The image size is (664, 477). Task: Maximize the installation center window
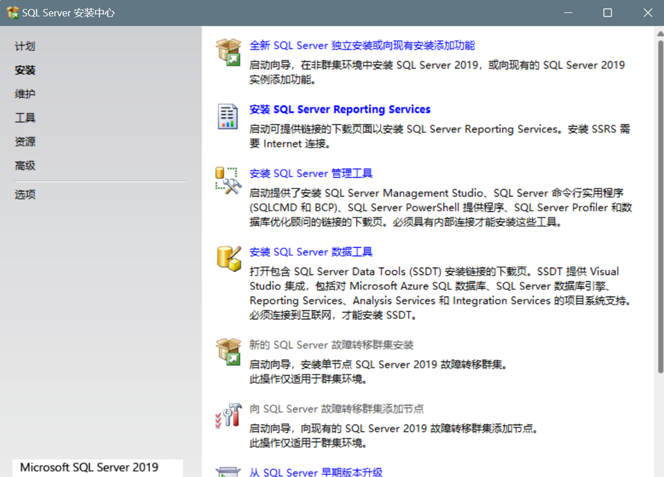click(x=607, y=12)
